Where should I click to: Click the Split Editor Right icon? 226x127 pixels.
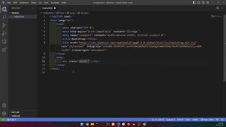[x=218, y=8]
